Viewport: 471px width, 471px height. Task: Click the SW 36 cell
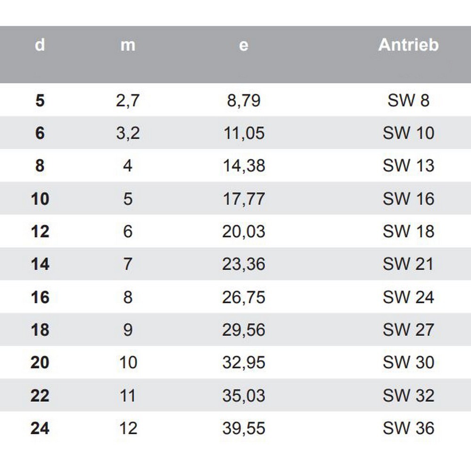click(408, 429)
